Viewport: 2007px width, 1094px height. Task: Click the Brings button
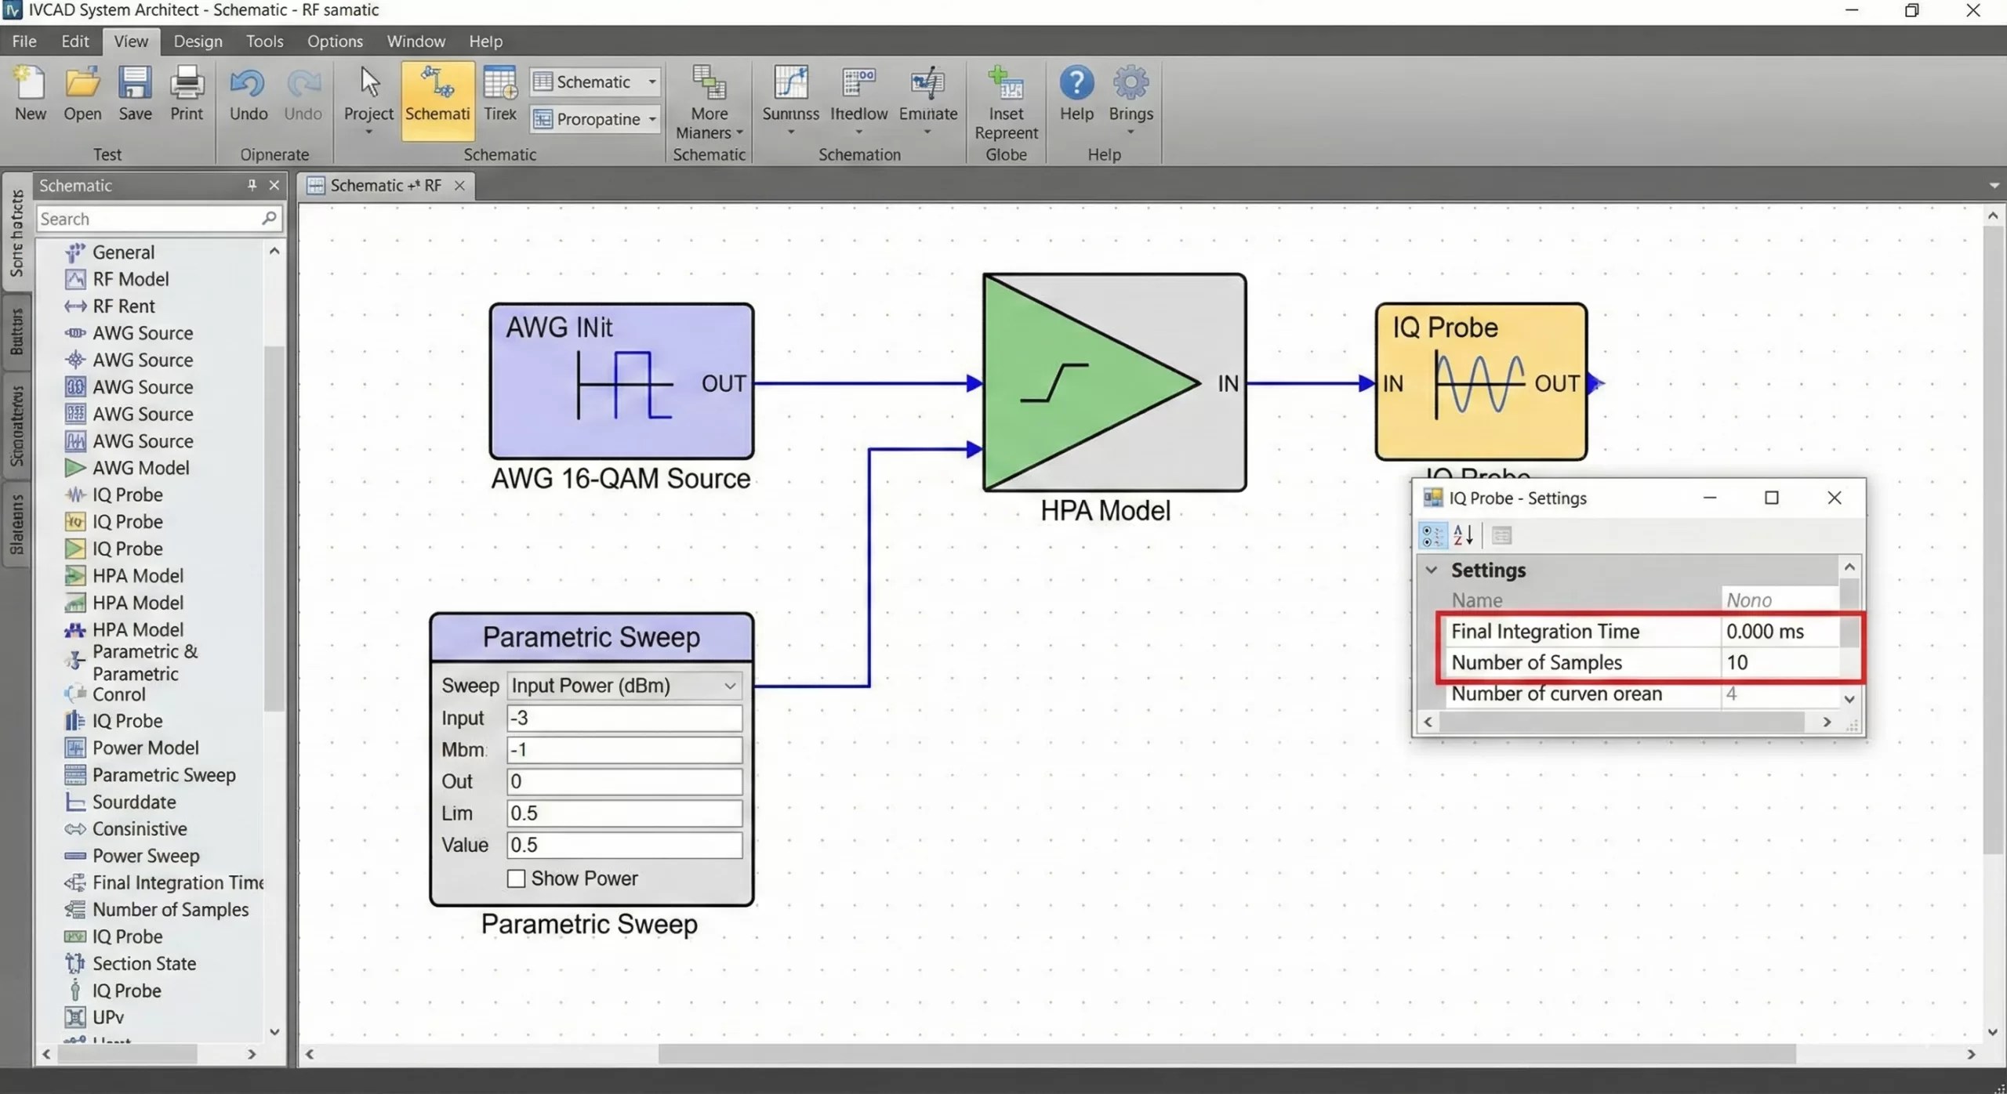click(x=1131, y=94)
